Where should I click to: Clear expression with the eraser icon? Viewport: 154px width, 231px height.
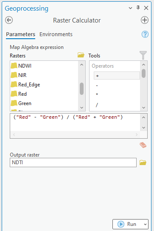pyautogui.click(x=143, y=145)
